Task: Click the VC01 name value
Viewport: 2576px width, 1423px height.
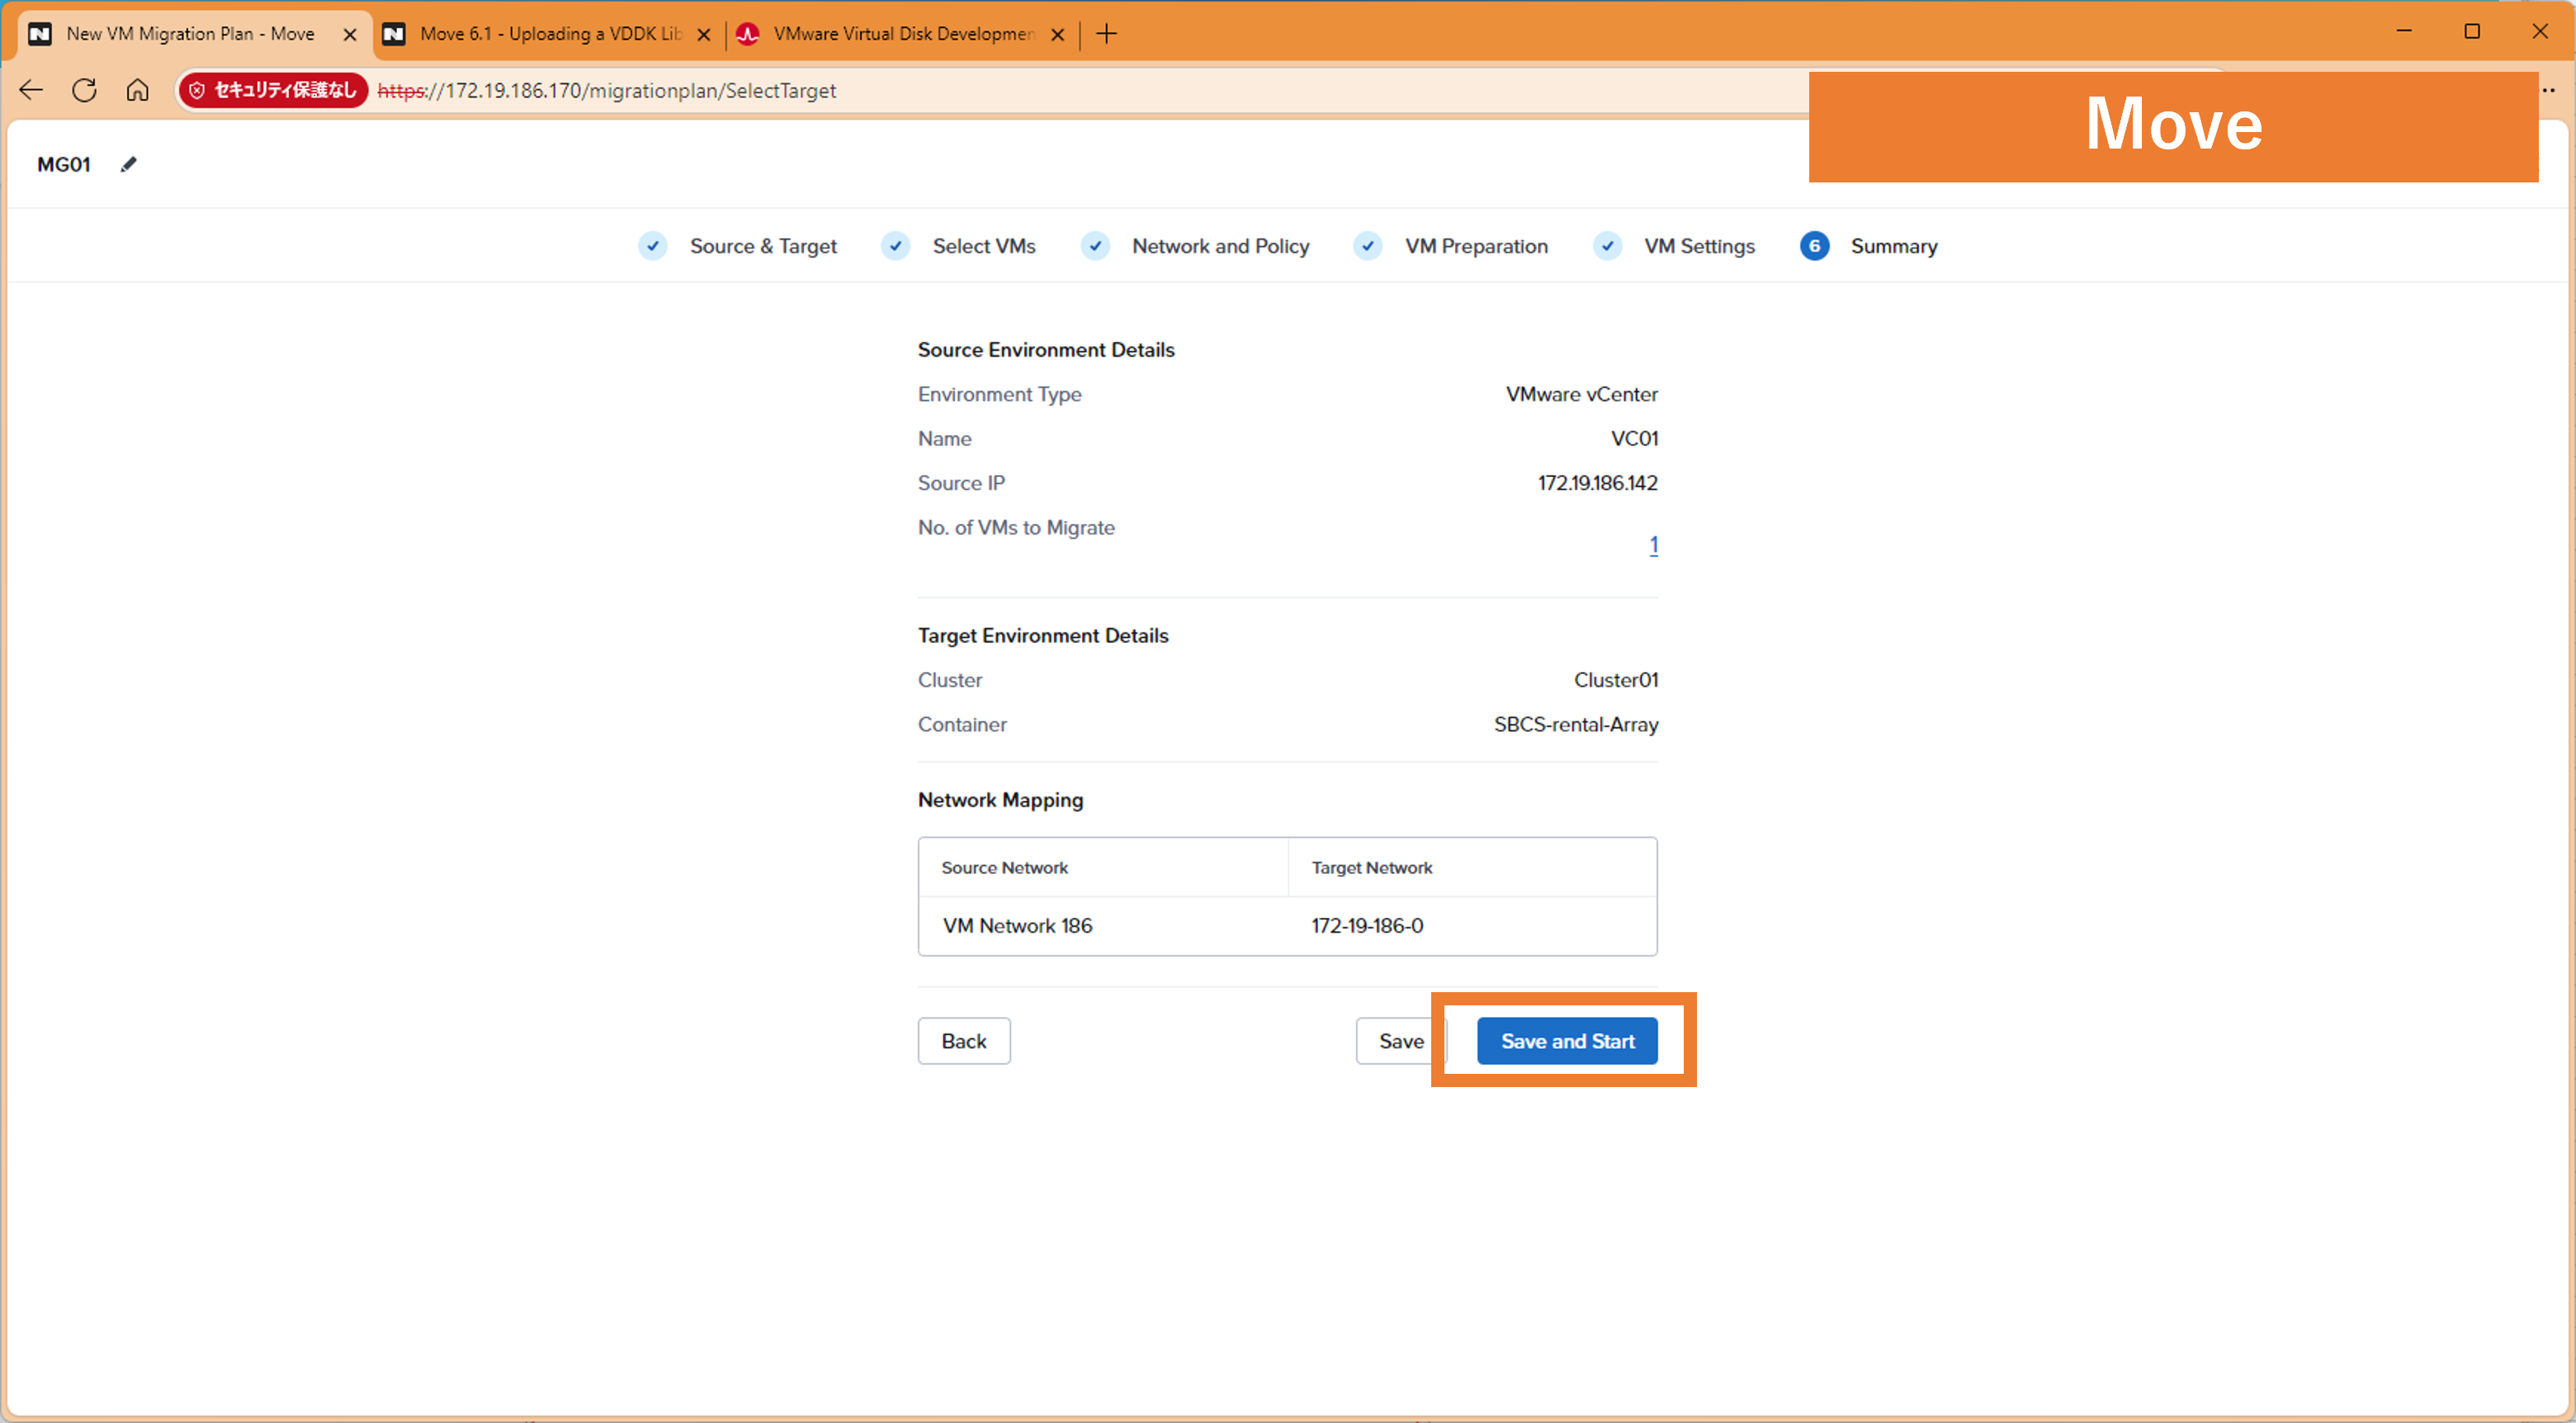Action: tap(1634, 438)
